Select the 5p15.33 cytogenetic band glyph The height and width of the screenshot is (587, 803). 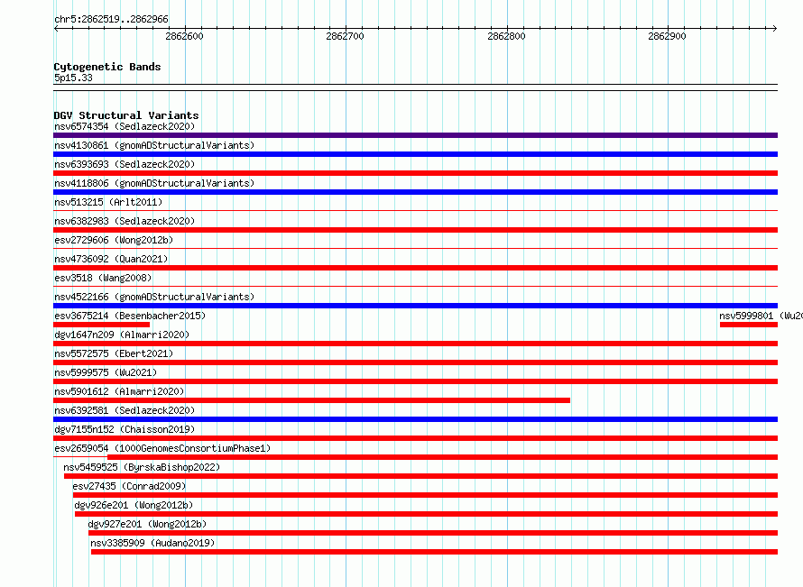pos(415,87)
